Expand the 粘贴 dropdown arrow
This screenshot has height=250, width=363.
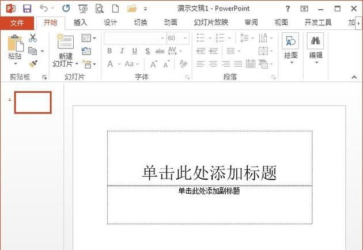coord(16,63)
